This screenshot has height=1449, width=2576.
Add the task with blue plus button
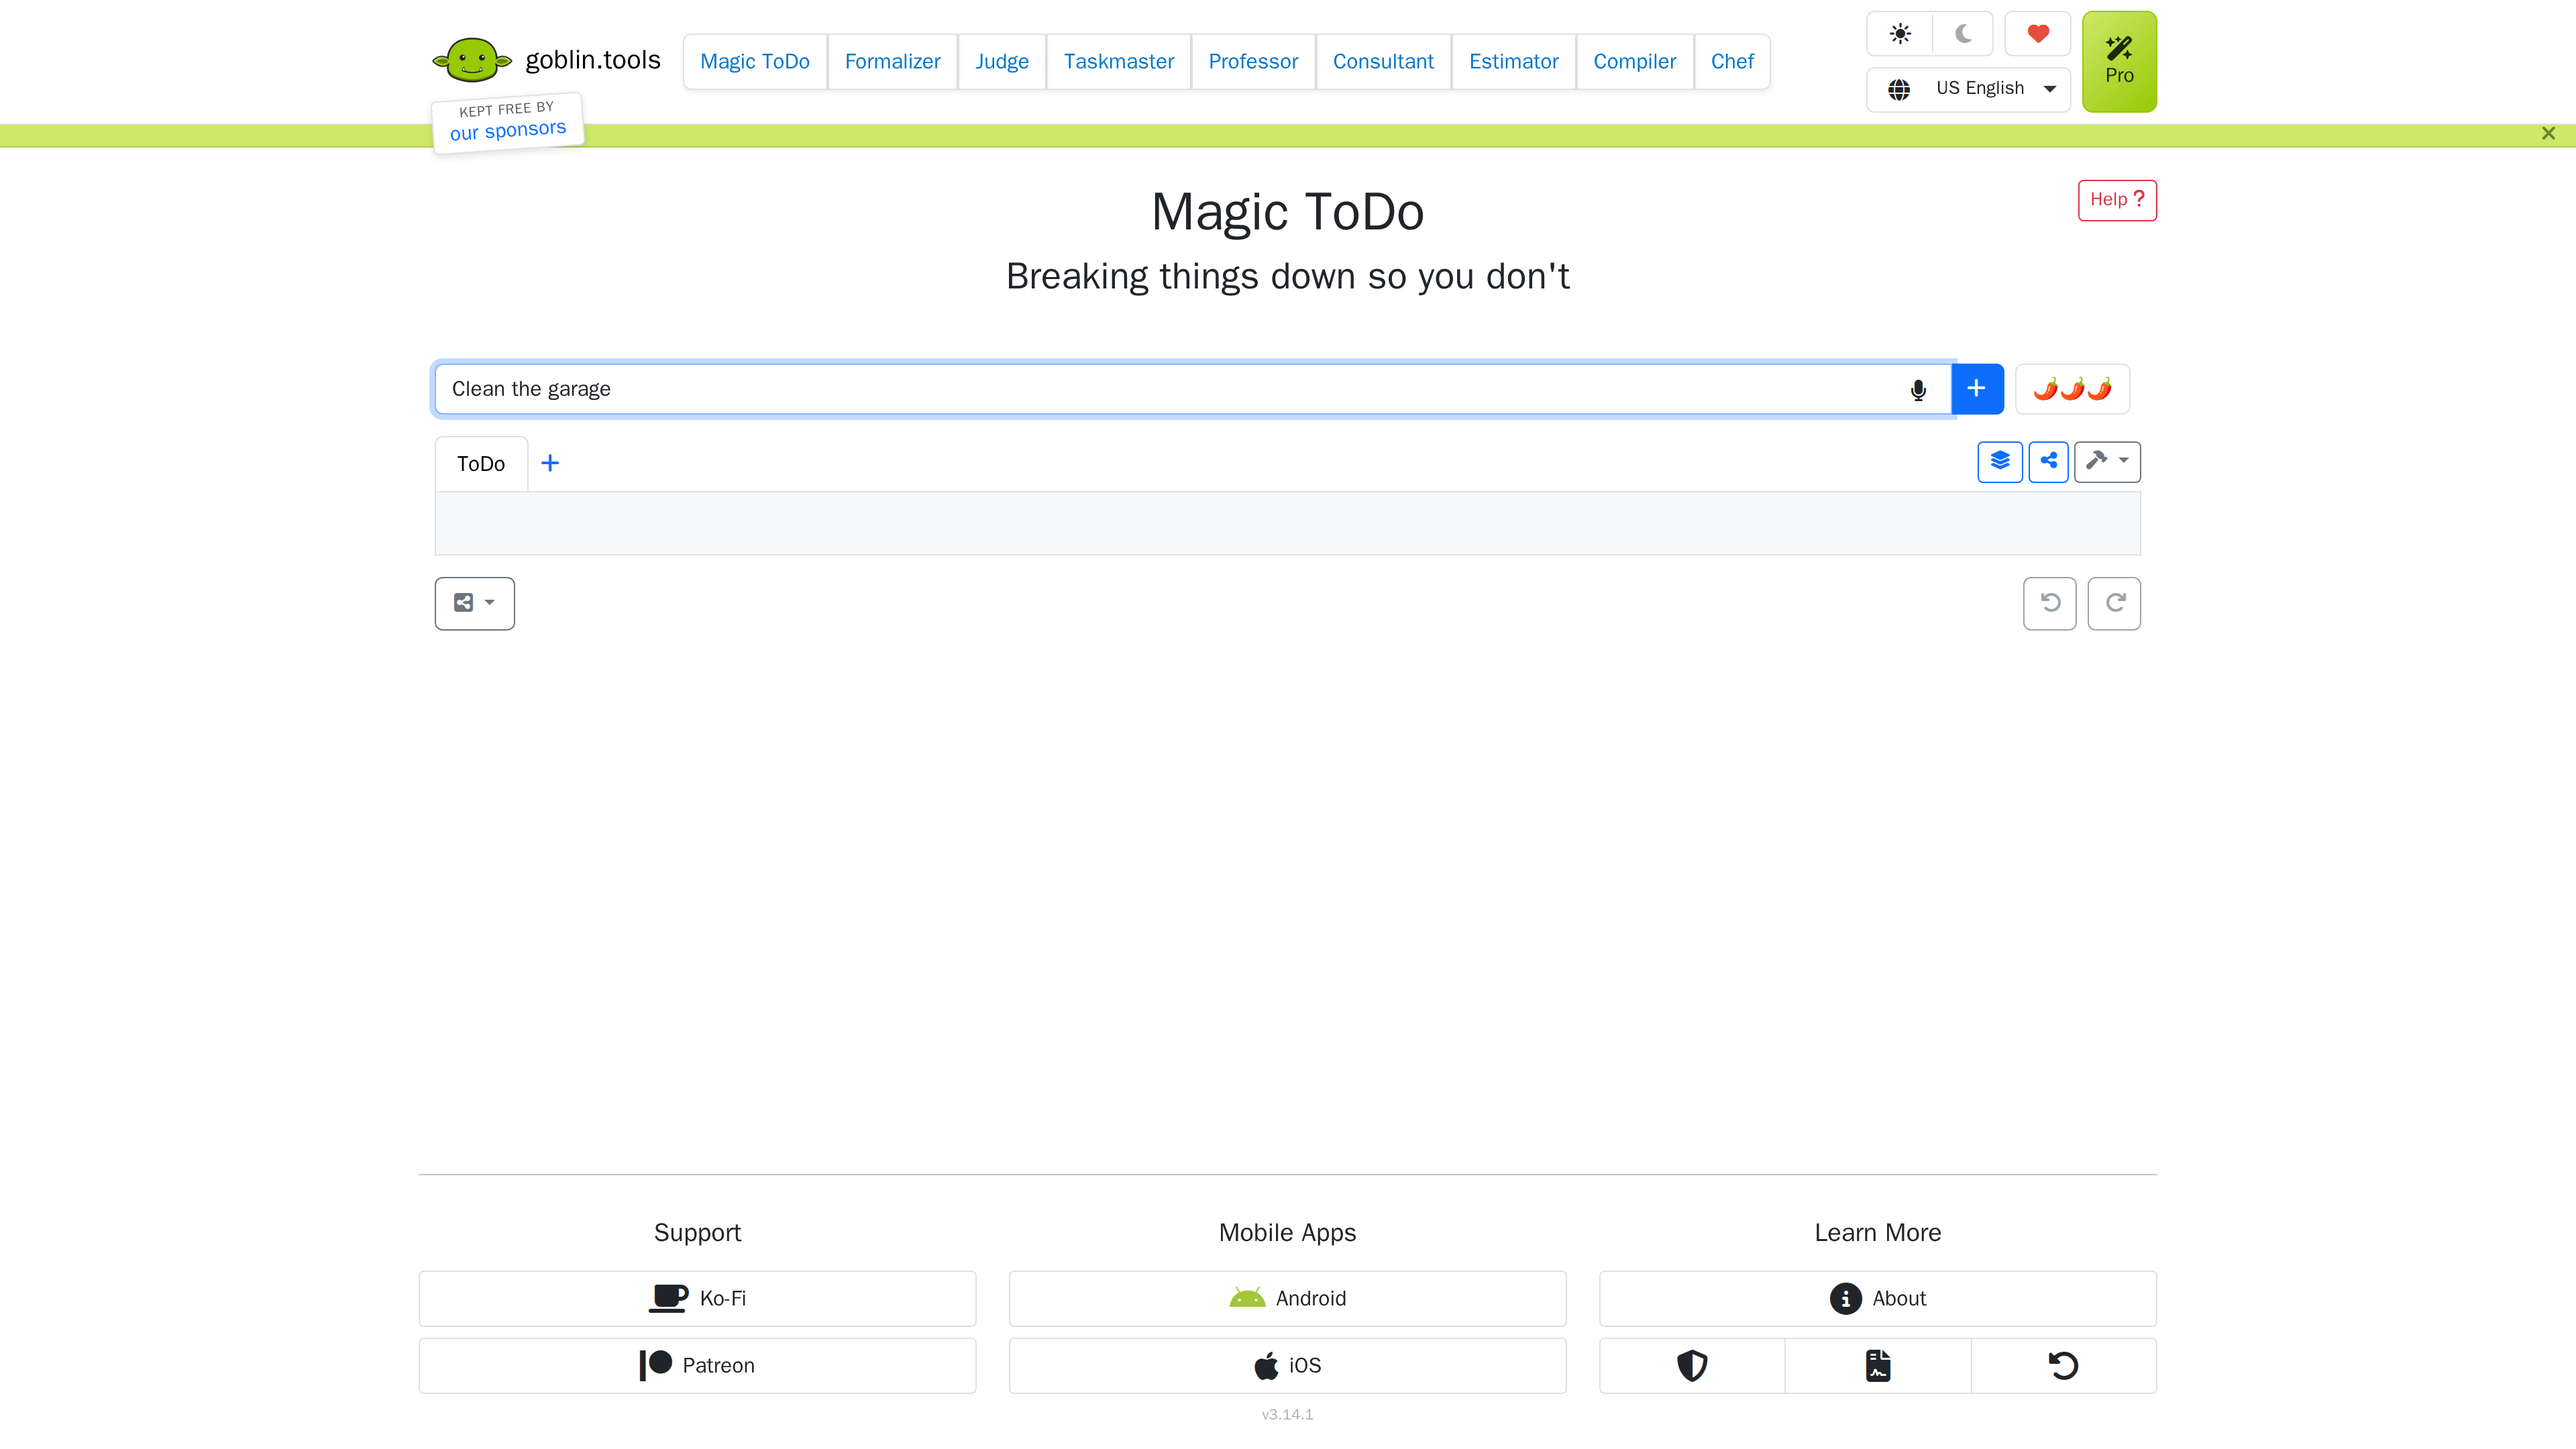pyautogui.click(x=1977, y=389)
